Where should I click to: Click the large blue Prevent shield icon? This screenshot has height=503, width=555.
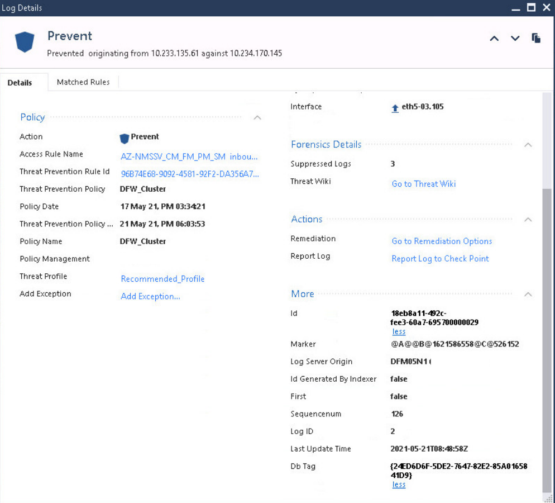pos(25,42)
